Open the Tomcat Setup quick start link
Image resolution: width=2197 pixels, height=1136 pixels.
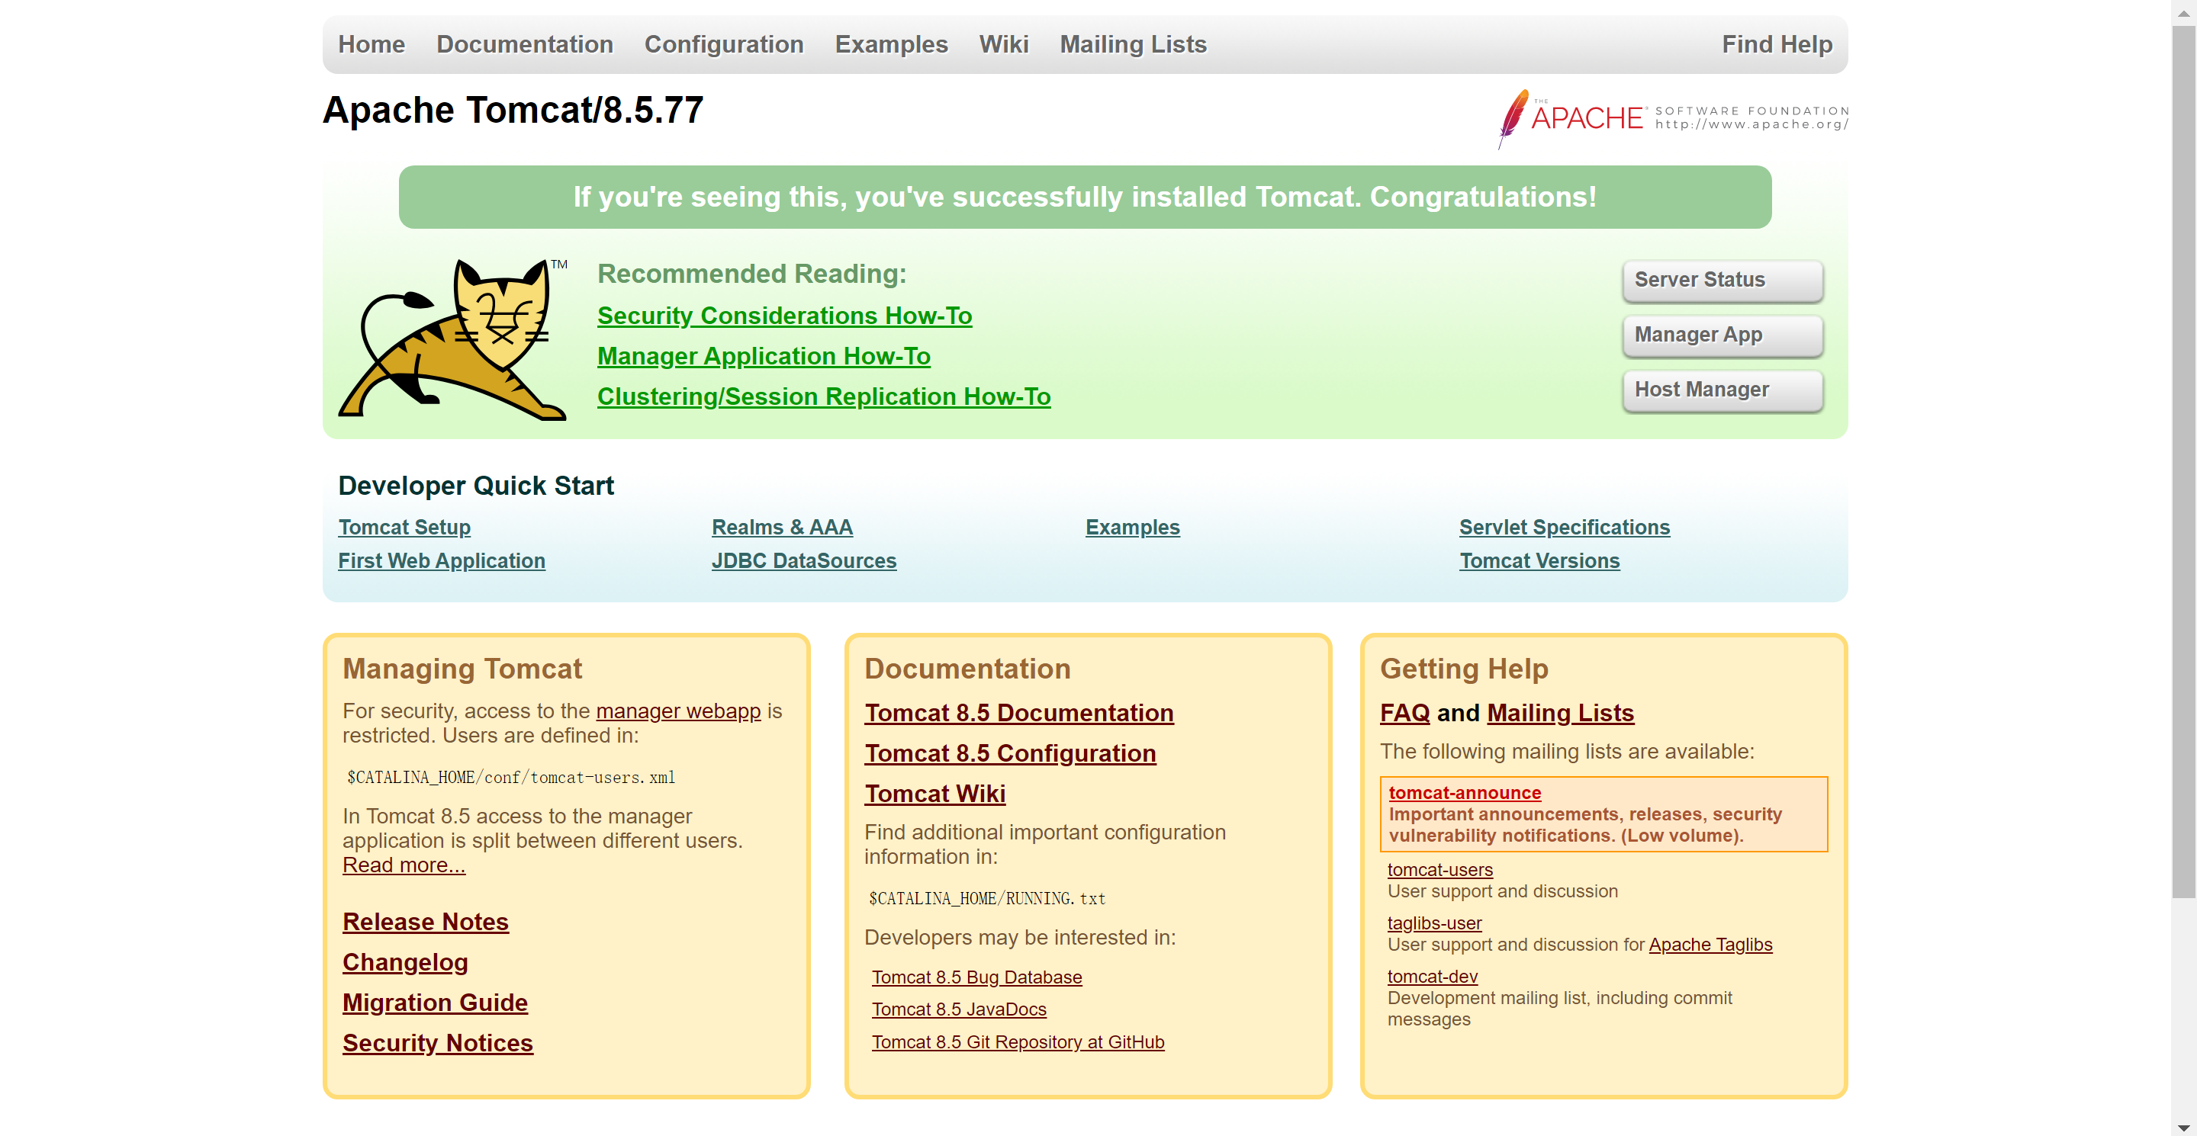[x=404, y=527]
